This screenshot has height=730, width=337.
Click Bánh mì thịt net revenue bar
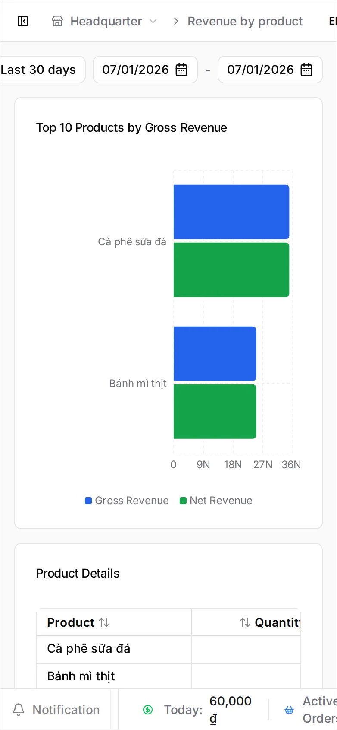click(x=215, y=412)
